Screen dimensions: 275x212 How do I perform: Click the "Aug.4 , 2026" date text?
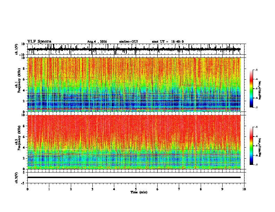[x=97, y=42]
